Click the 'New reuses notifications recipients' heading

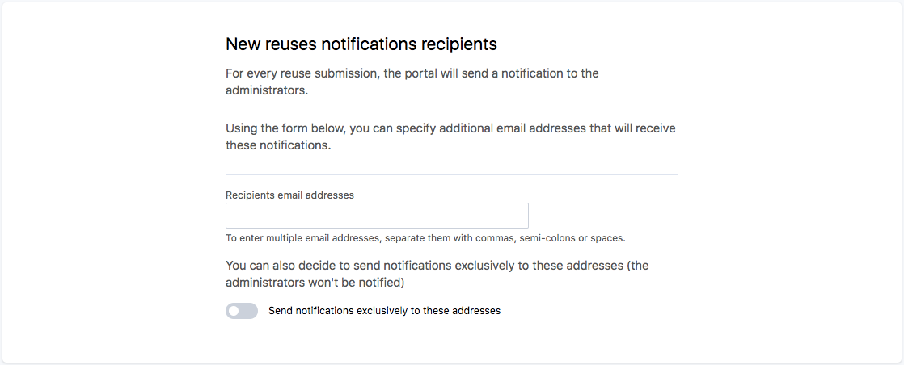coord(361,44)
